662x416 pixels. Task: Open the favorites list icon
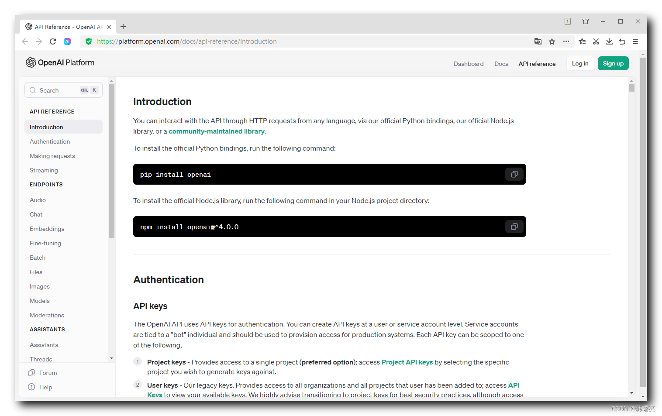coord(582,41)
